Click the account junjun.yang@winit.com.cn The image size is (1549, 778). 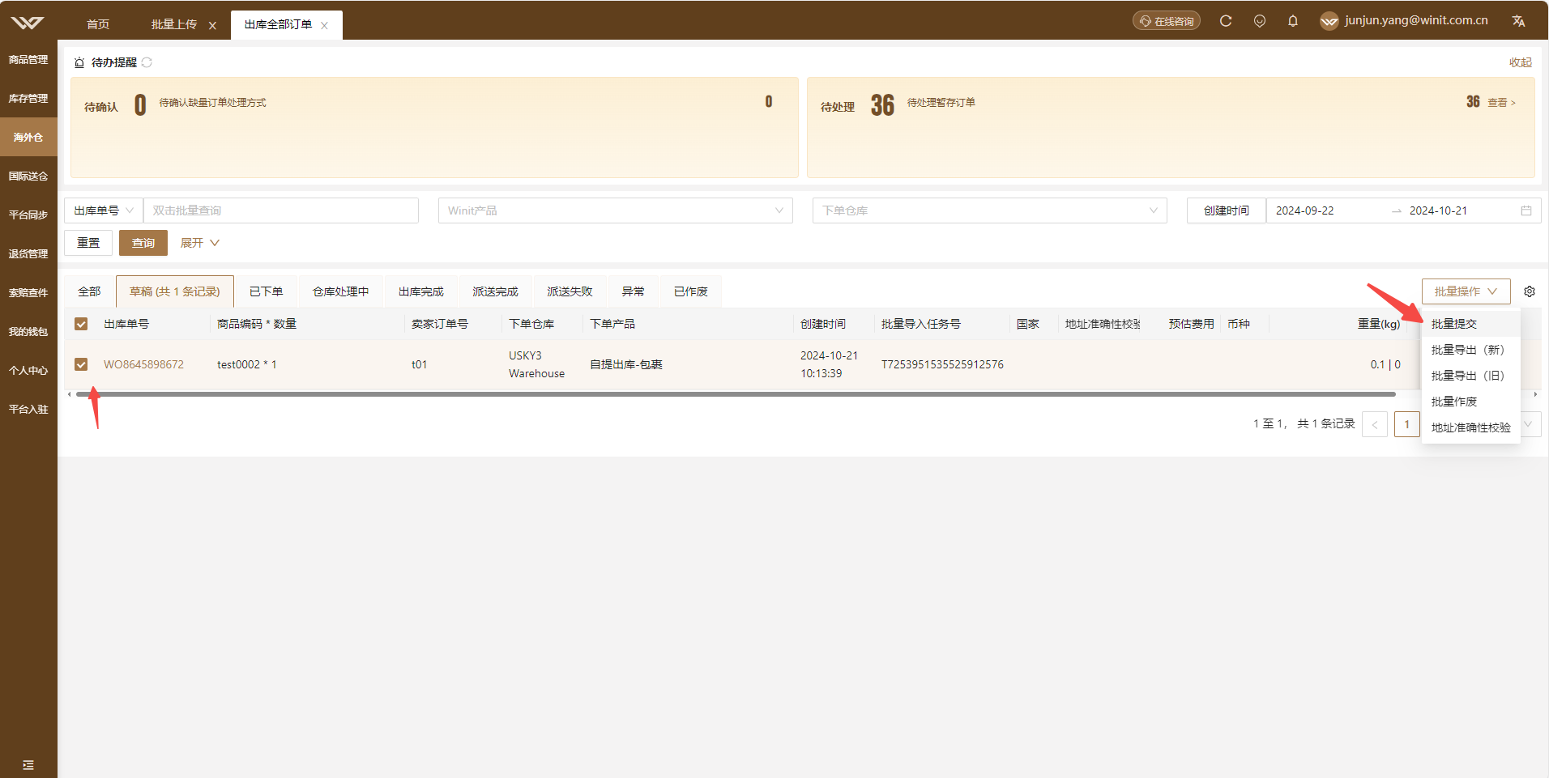[1416, 20]
